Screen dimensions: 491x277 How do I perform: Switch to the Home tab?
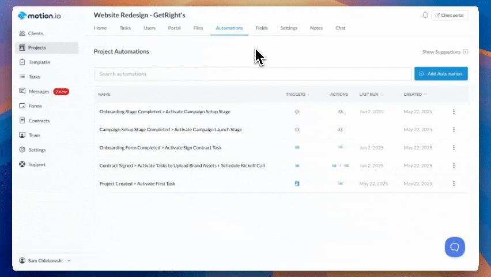(x=100, y=28)
